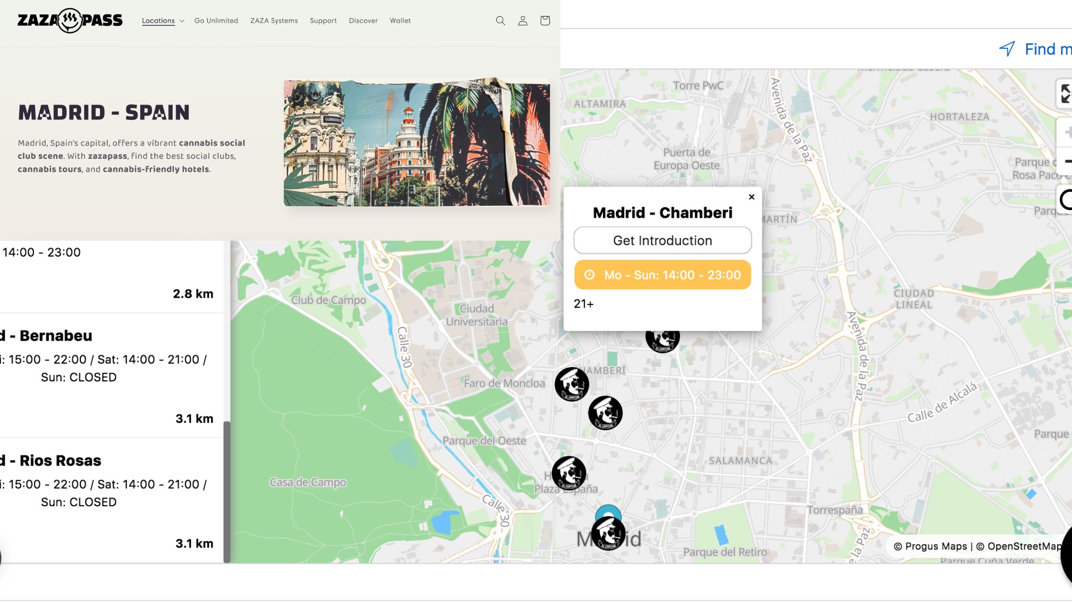Open the Locations dropdown menu
Viewport: 1072px width, 603px height.
click(163, 21)
